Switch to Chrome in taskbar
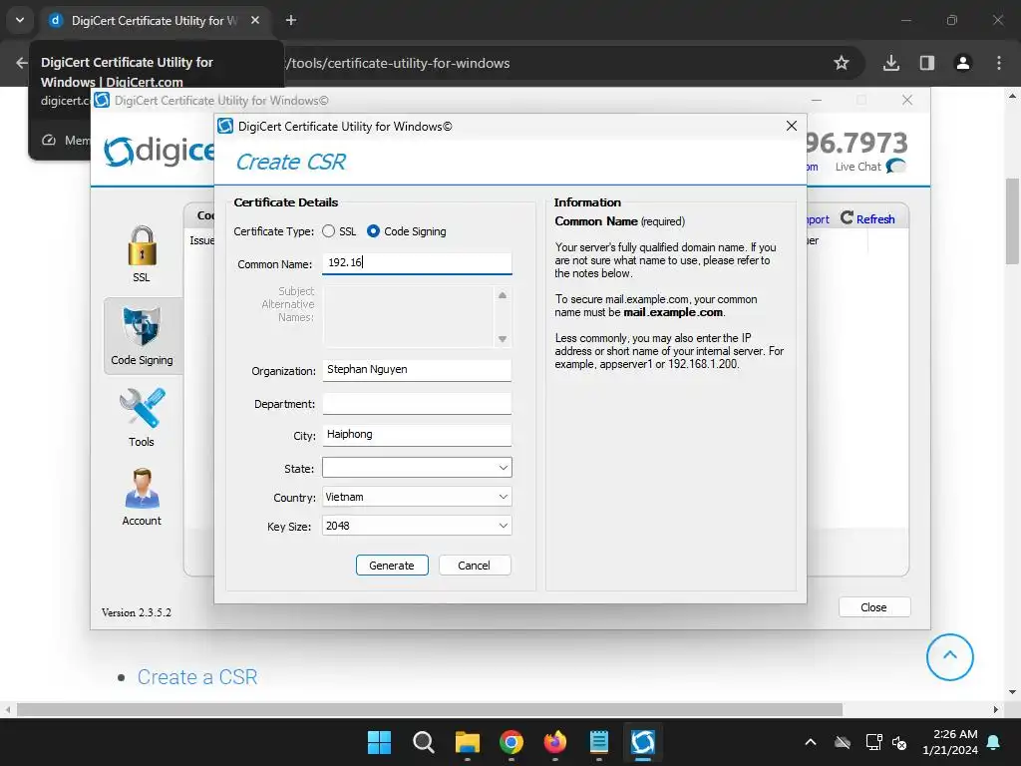 tap(511, 742)
